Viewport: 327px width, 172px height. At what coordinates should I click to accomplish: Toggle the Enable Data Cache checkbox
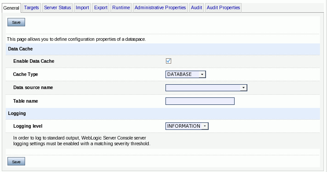click(169, 61)
